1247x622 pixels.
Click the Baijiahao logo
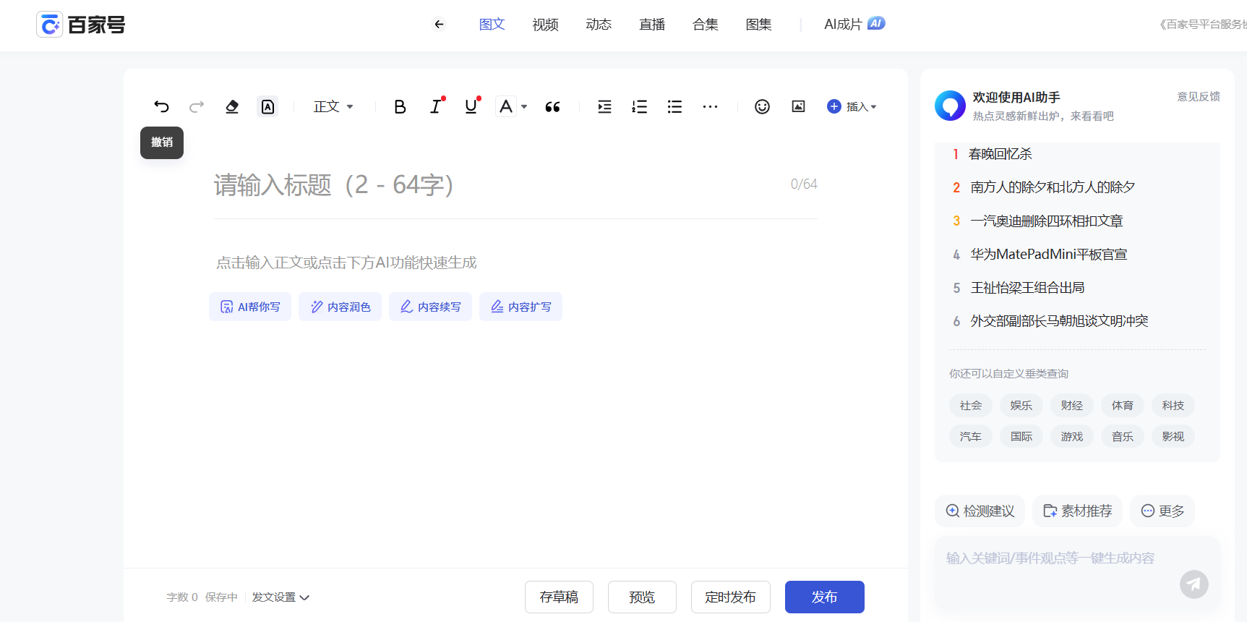click(x=81, y=25)
